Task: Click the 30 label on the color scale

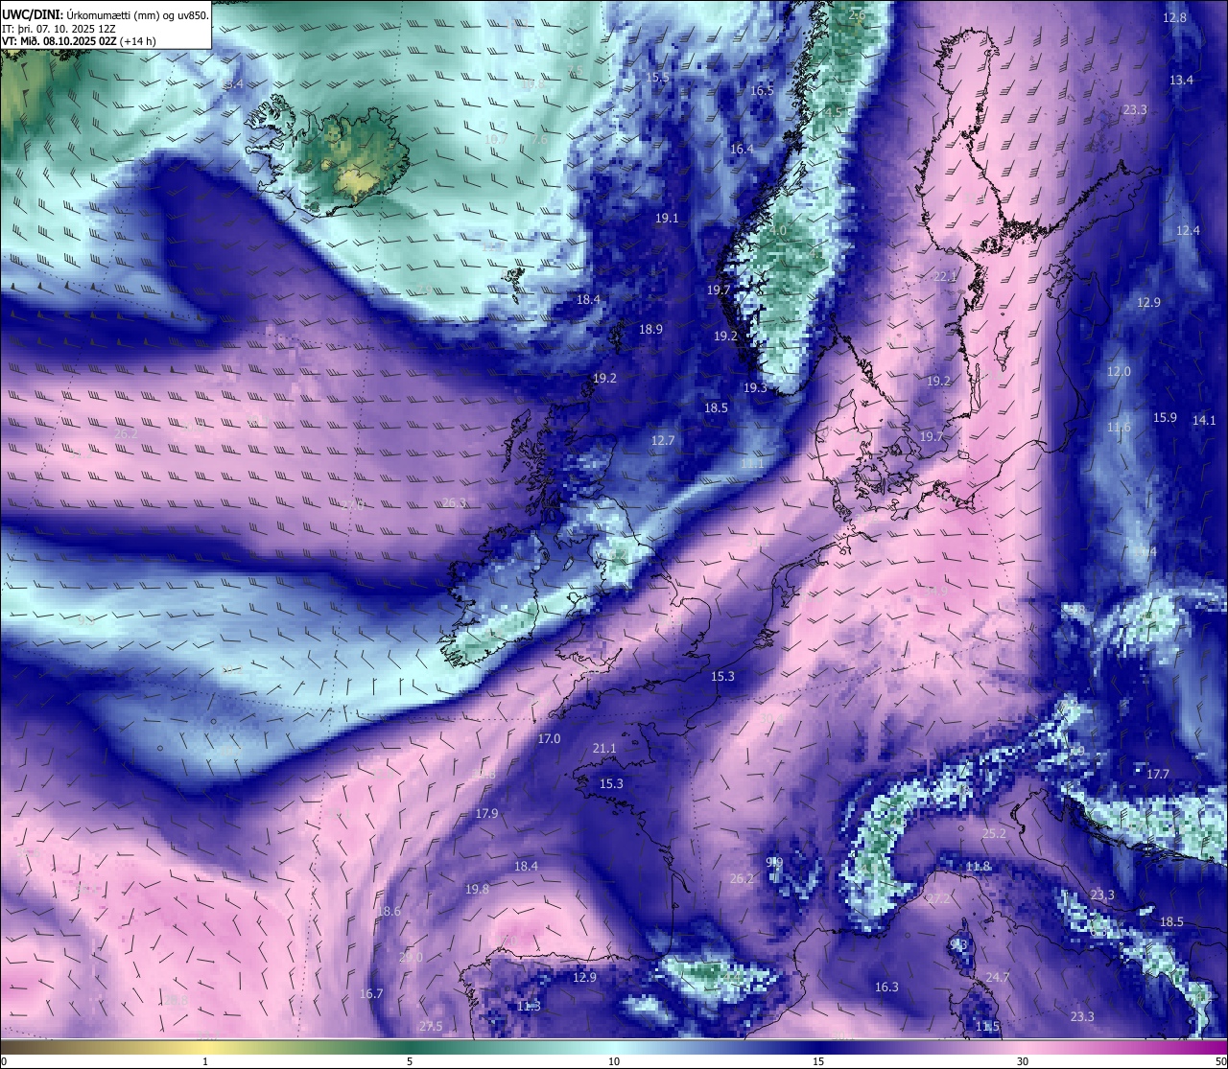Action: (x=1023, y=1061)
